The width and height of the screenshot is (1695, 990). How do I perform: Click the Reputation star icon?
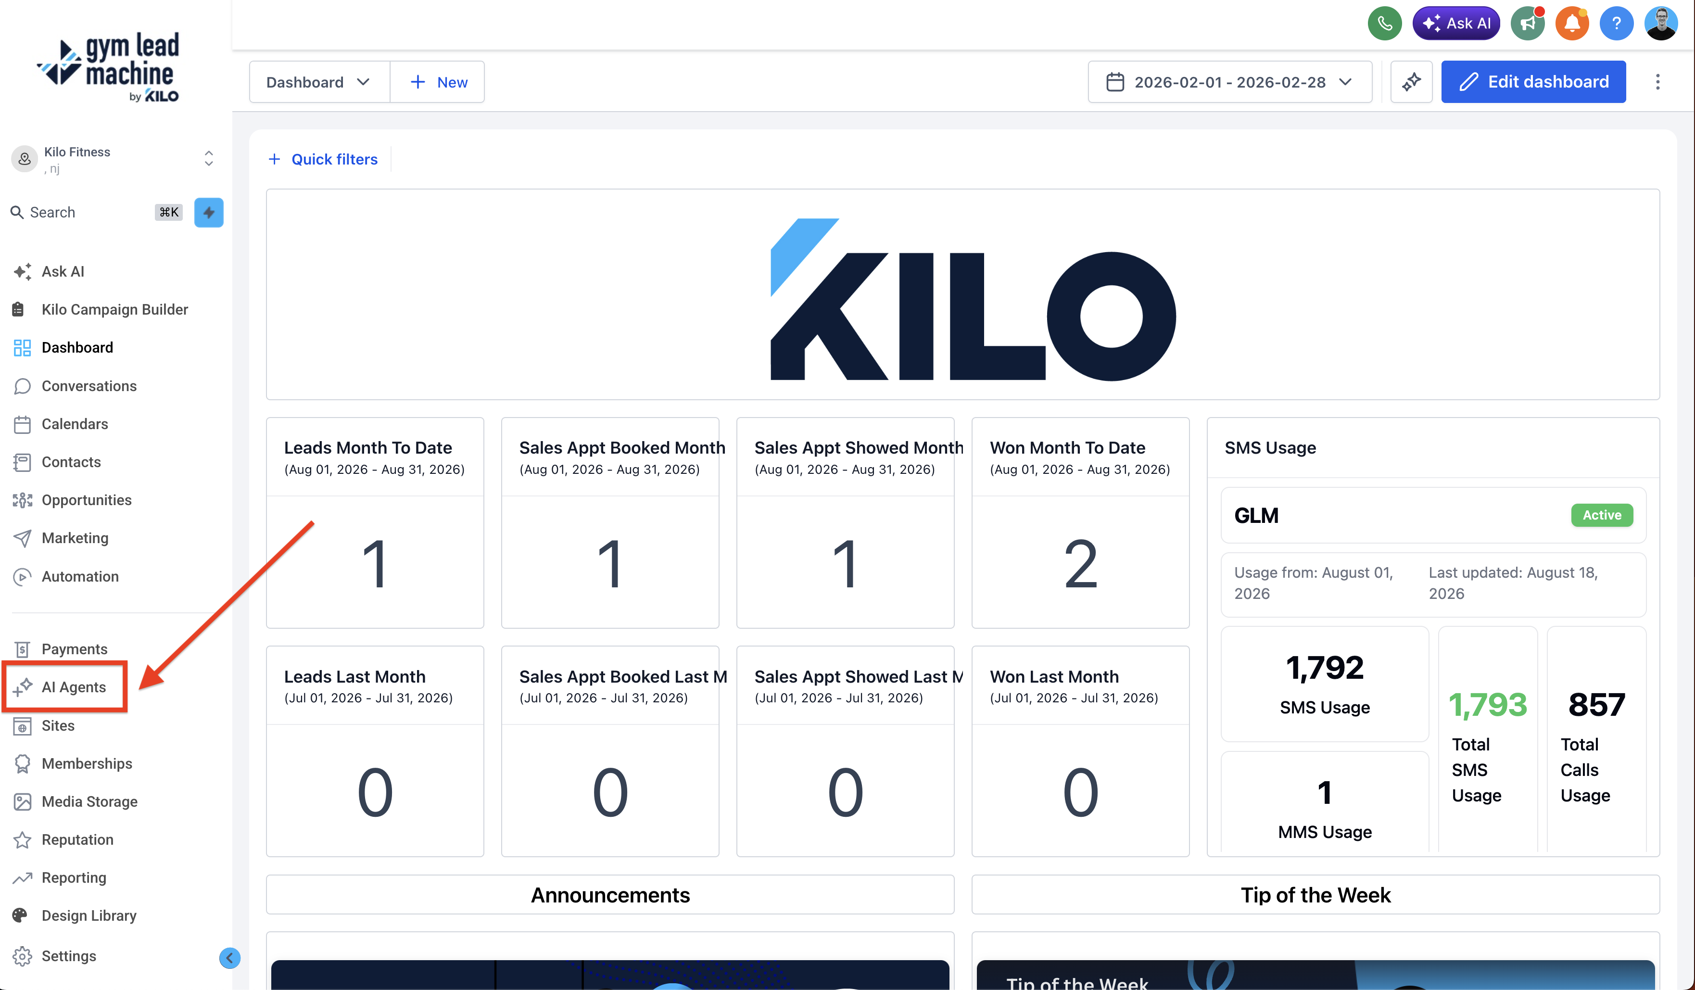pos(22,839)
